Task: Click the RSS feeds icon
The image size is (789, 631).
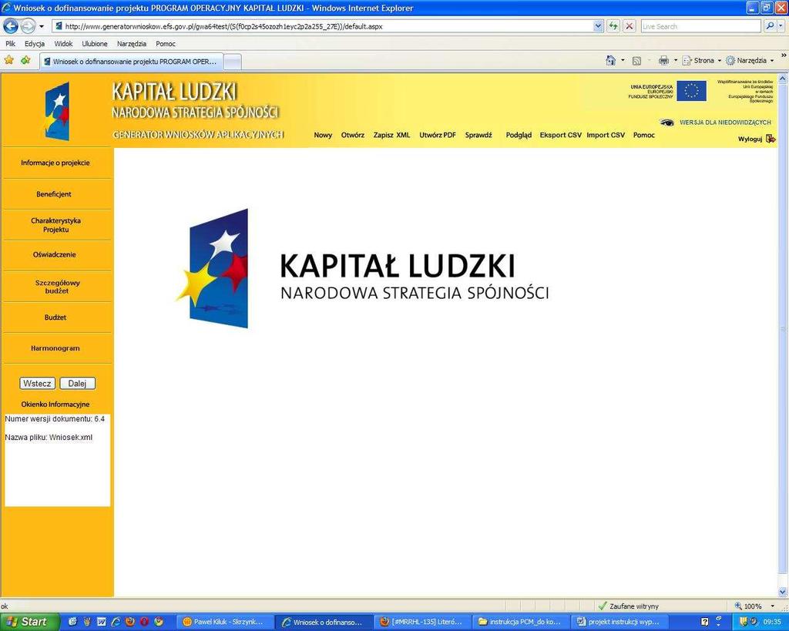Action: 636,61
